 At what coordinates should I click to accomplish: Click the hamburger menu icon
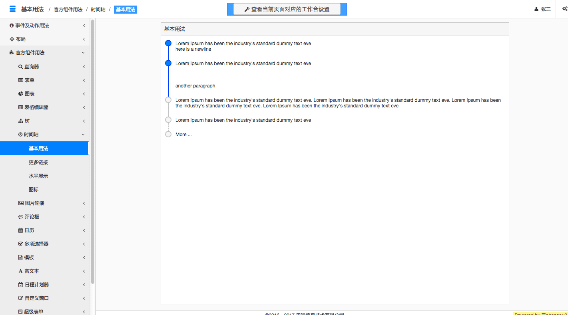12,9
